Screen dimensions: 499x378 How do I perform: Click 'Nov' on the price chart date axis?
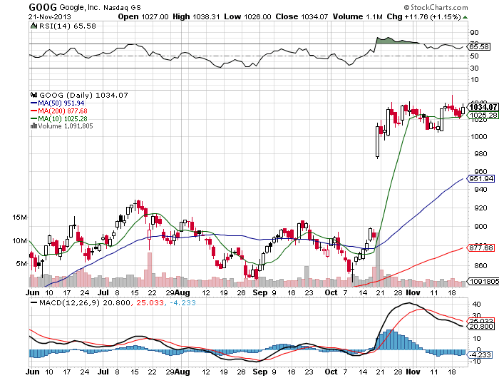tap(413, 292)
